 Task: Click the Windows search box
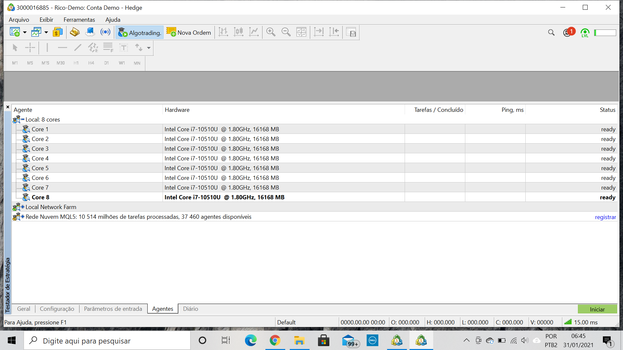[107, 341]
